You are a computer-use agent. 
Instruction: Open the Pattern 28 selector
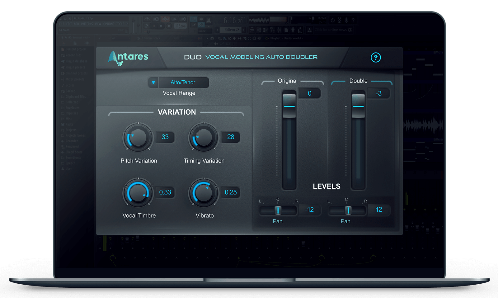[232, 30]
